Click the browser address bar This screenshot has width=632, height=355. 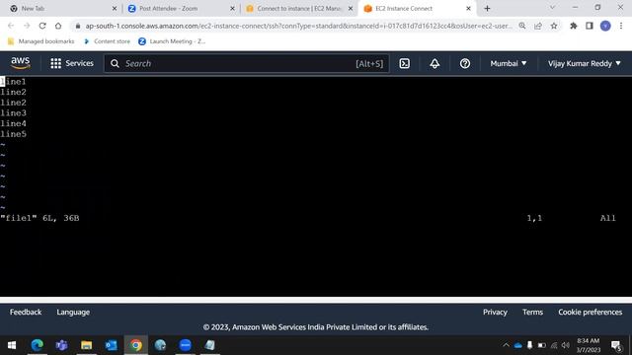(298, 26)
